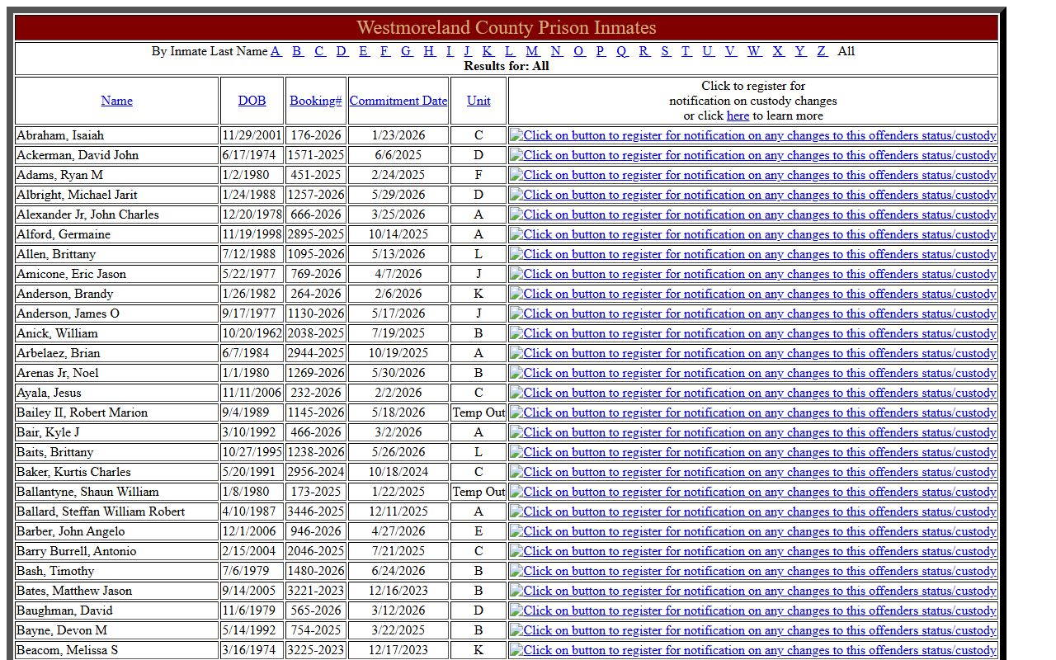Select 'All' in the last name filter
Screen dimensions: 1056x660
[x=846, y=51]
